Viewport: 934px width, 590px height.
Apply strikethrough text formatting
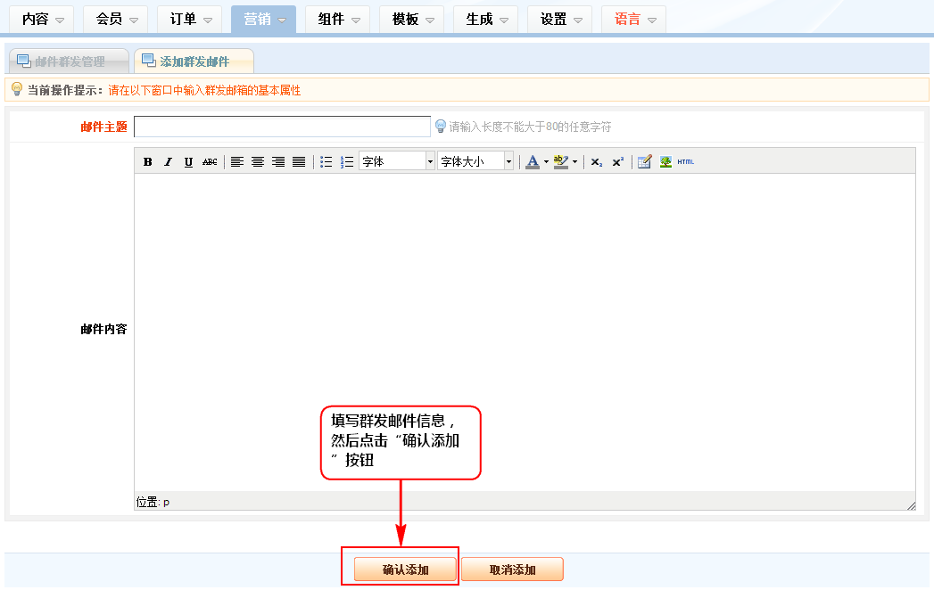210,161
